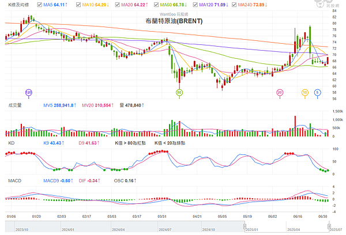The width and height of the screenshot is (346, 235).
Task: Click the 量 478,840 volume value
Action: click(x=131, y=105)
